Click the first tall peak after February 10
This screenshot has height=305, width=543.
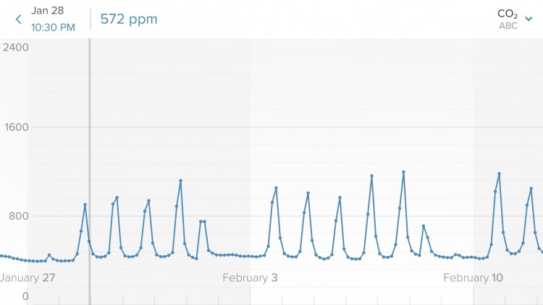[x=499, y=173]
